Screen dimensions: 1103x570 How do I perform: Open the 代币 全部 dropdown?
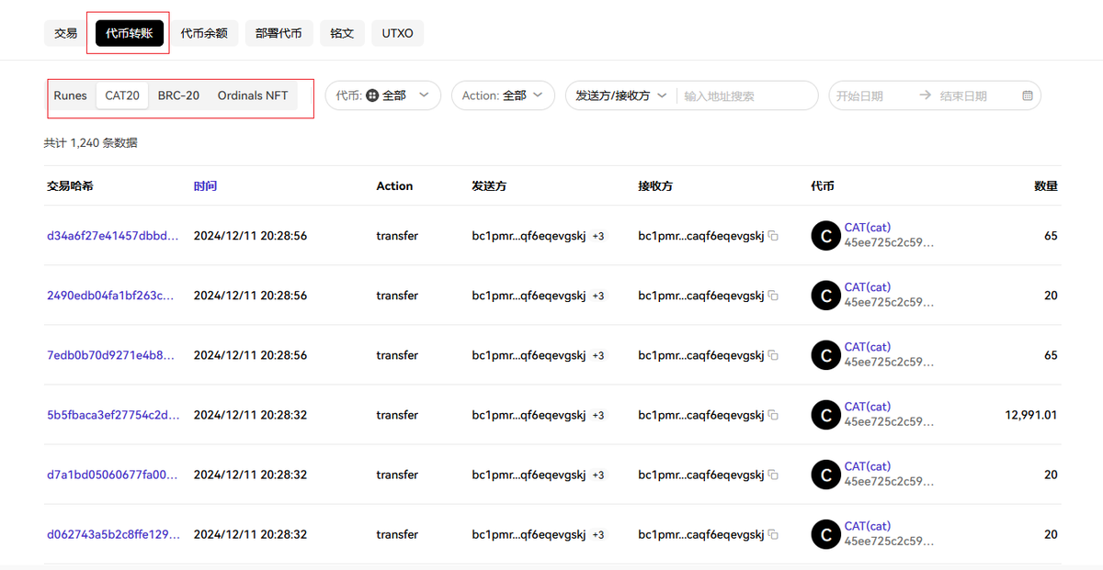pyautogui.click(x=382, y=95)
